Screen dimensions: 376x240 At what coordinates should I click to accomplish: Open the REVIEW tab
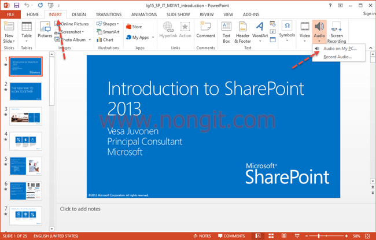click(207, 14)
